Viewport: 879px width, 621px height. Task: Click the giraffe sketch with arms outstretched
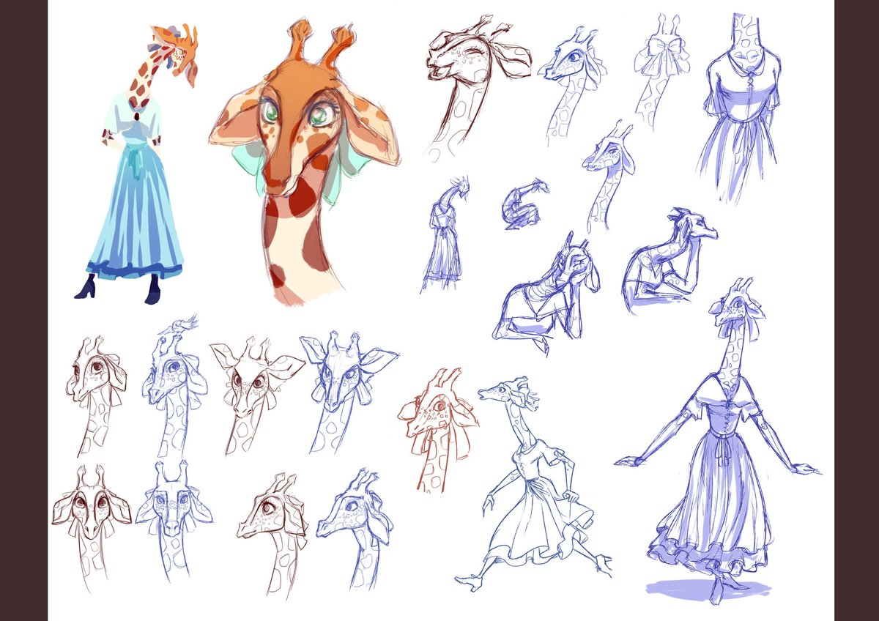pyautogui.click(x=718, y=442)
